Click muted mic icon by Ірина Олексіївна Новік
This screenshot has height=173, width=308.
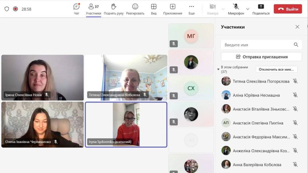[46, 95]
